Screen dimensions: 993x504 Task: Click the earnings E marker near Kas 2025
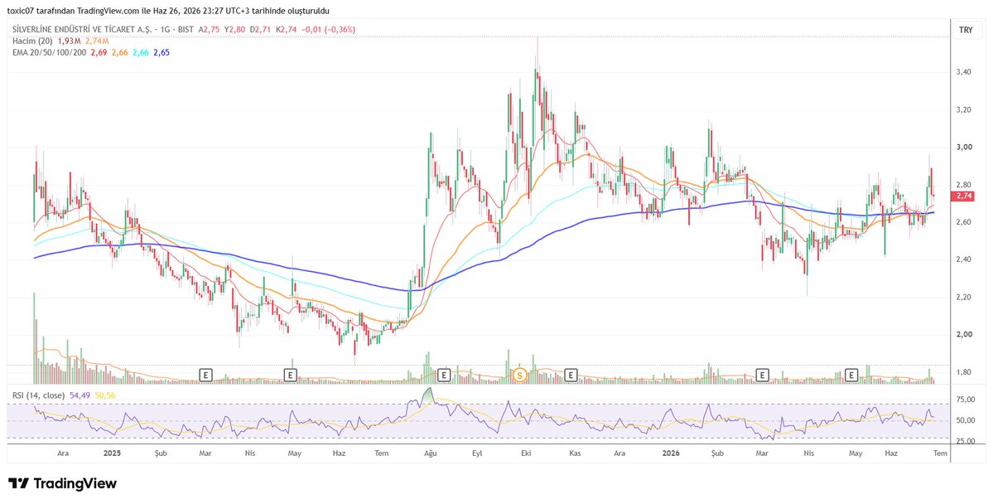571,376
